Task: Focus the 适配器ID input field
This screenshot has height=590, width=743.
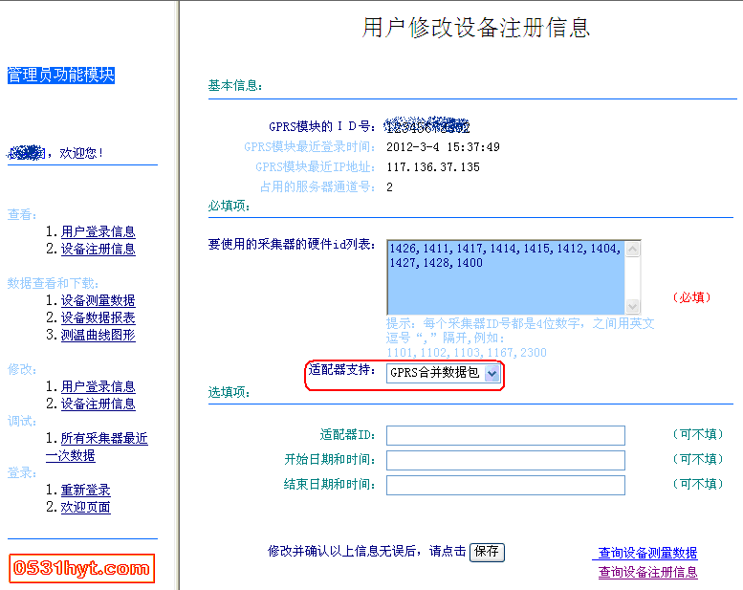Action: point(505,435)
